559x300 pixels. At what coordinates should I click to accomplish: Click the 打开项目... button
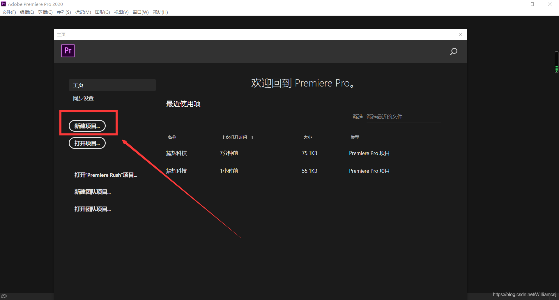click(x=87, y=143)
